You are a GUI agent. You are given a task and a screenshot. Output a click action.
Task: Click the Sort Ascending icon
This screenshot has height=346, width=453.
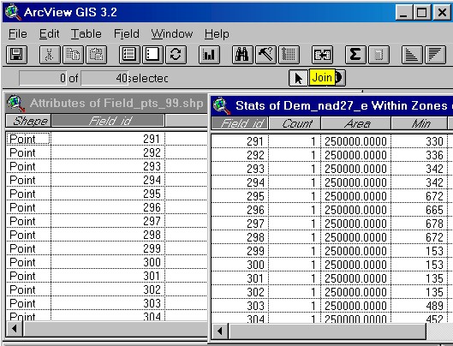[412, 55]
